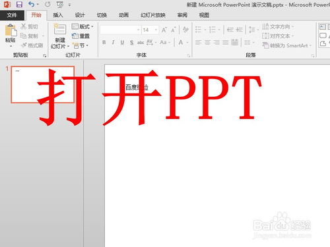
Task: Click the Clear Formatting eraser icon
Action: [x=185, y=30]
